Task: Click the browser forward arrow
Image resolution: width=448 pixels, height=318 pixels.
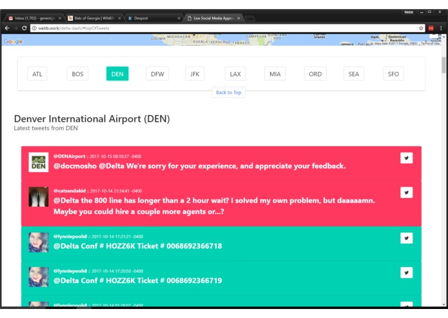Action: click(15, 28)
